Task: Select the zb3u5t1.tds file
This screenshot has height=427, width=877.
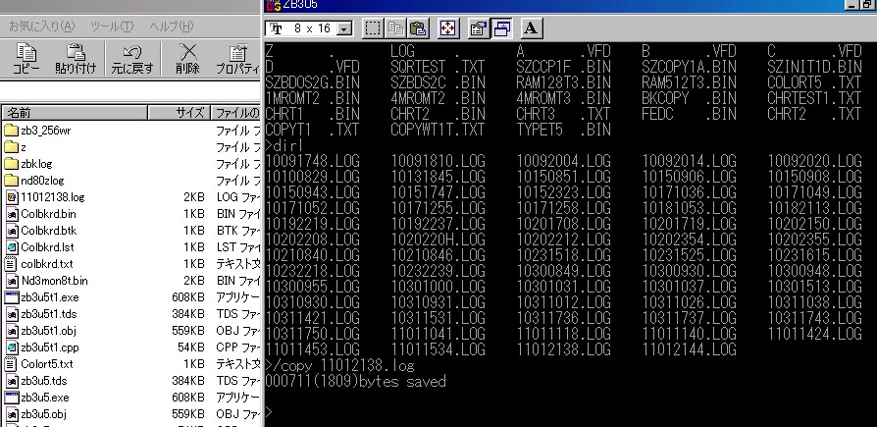Action: 40,314
